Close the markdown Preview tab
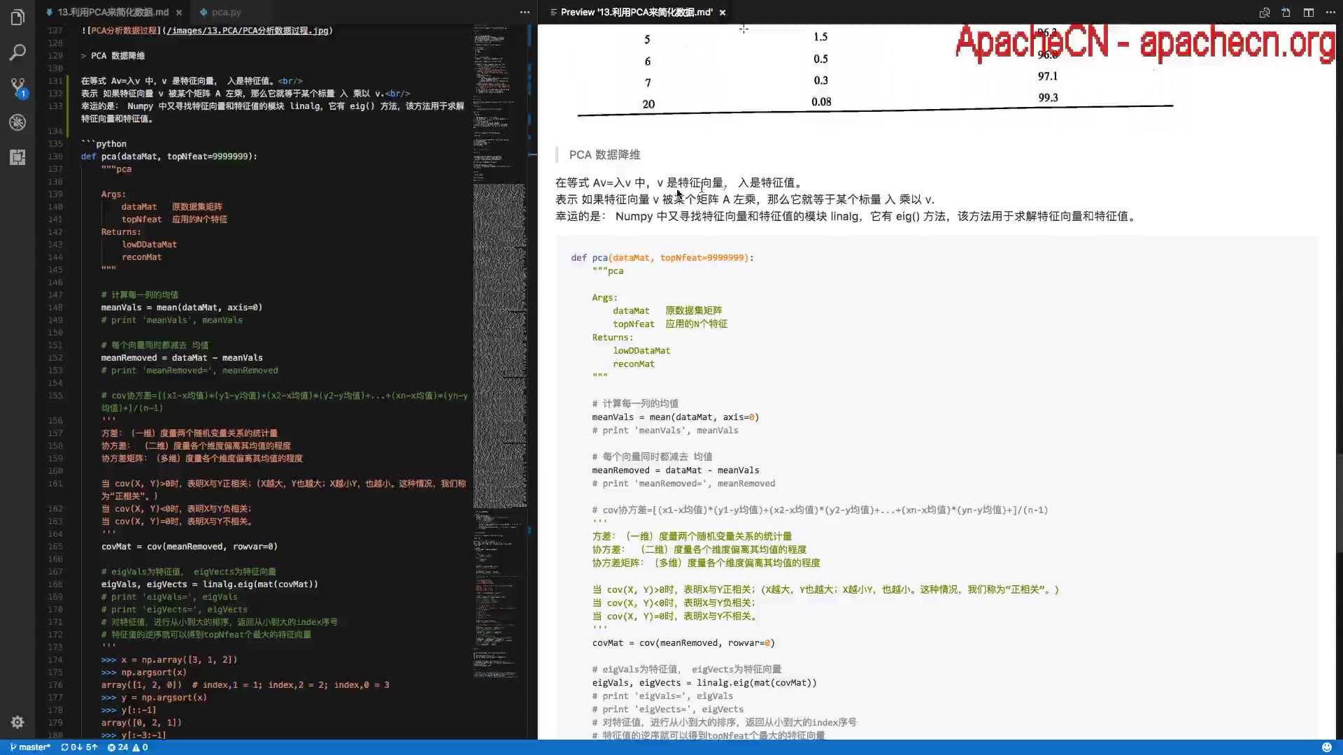Image resolution: width=1343 pixels, height=755 pixels. [x=723, y=13]
